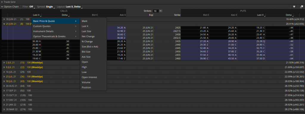Viewport: 305px width, 114px height.
Task: Open the Filter Off dropdown
Action: coord(28,7)
